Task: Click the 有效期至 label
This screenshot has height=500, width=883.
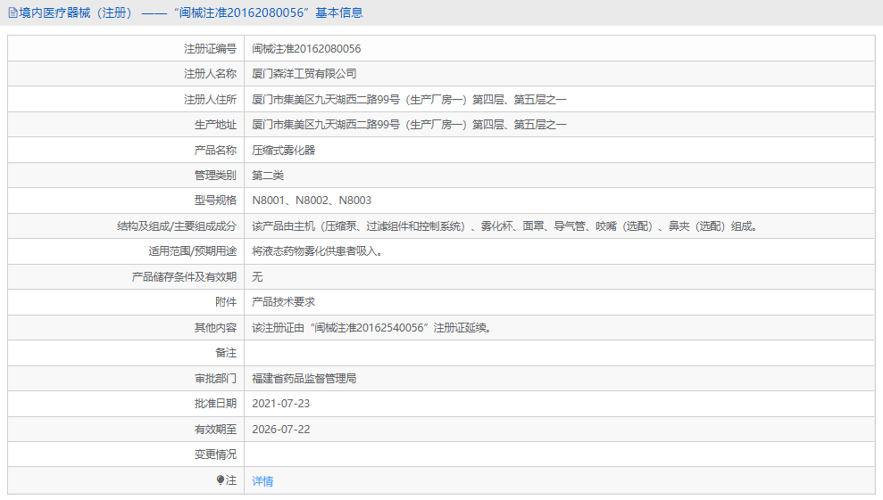Action: (x=216, y=429)
